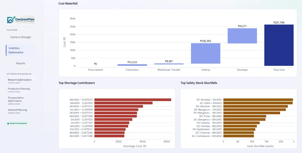Click the DecisionPlan logo
Image resolution: width=302 pixels, height=153 pixels.
[x=21, y=20]
